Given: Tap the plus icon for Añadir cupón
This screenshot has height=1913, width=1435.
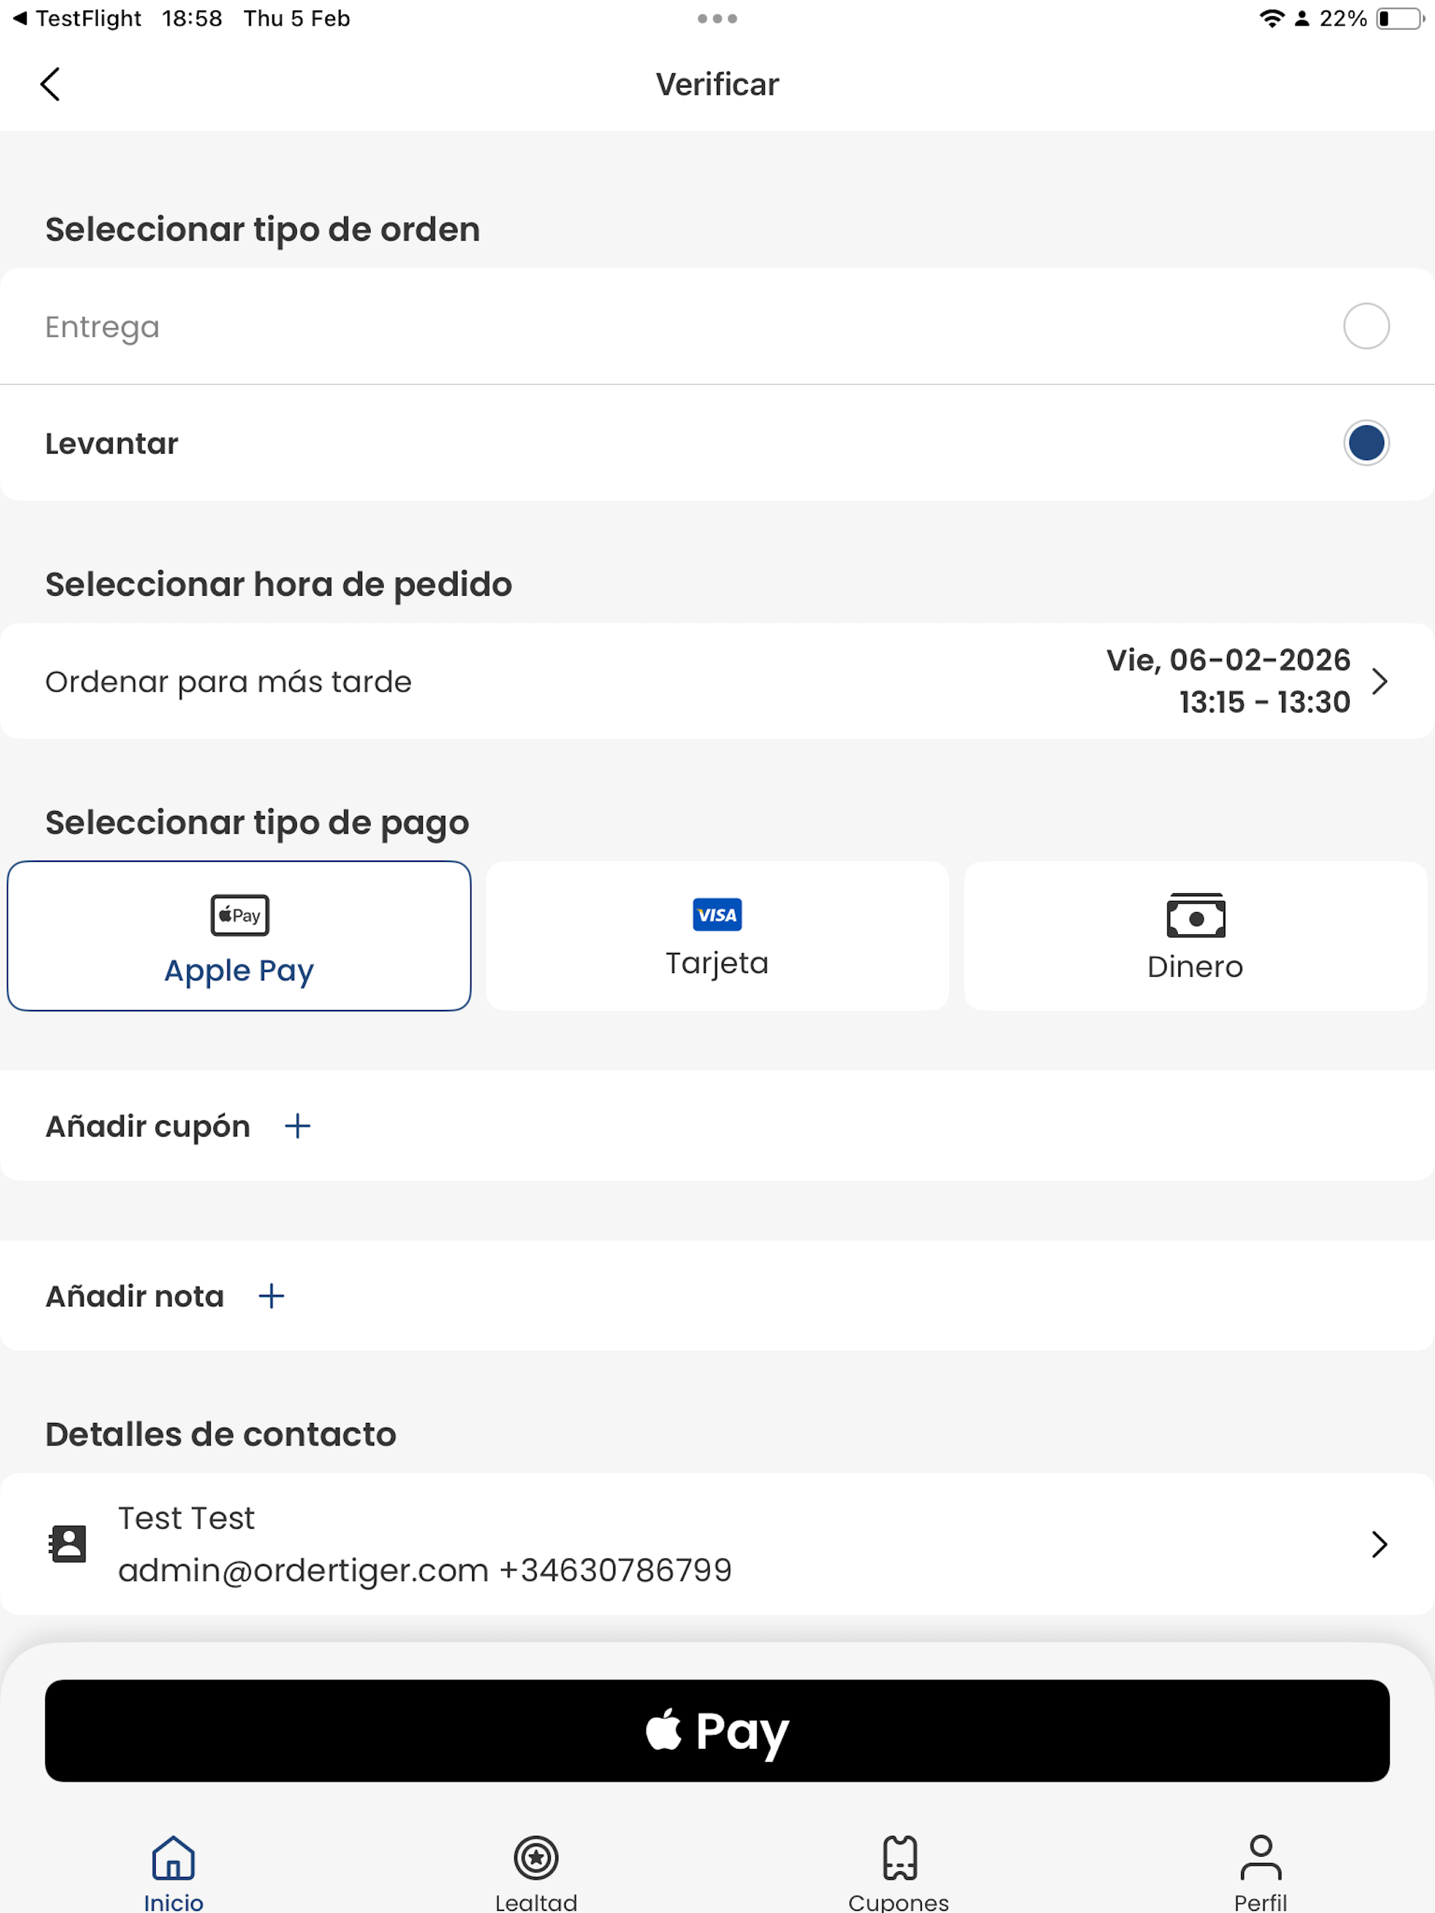Looking at the screenshot, I should point(298,1126).
